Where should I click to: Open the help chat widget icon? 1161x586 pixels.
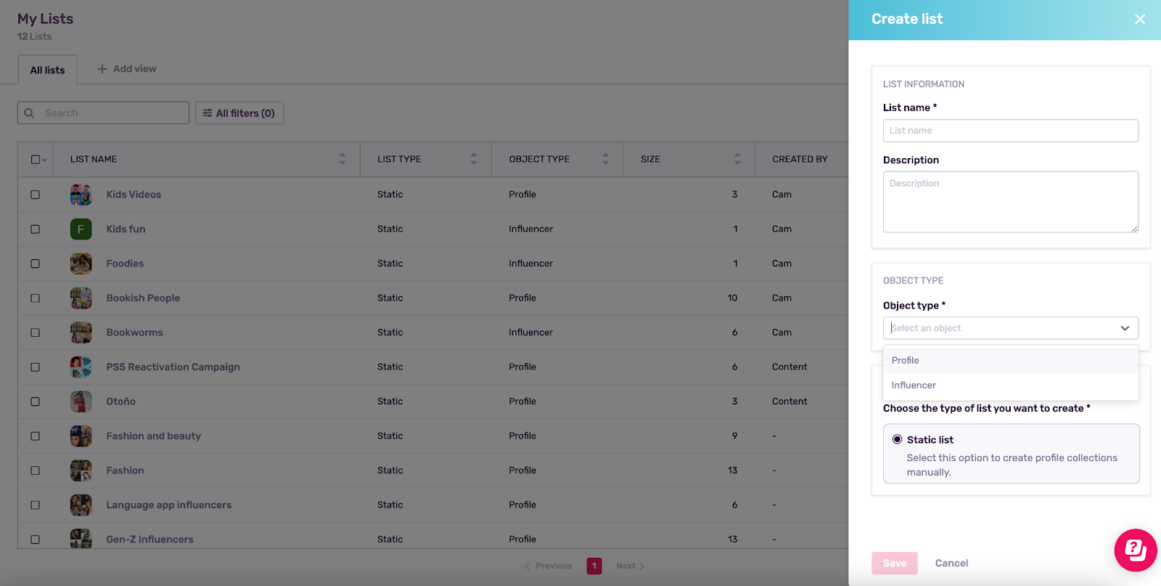[1136, 550]
